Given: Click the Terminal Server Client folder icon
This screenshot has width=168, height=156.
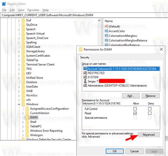Looking at the screenshot, I should tap(23, 64).
